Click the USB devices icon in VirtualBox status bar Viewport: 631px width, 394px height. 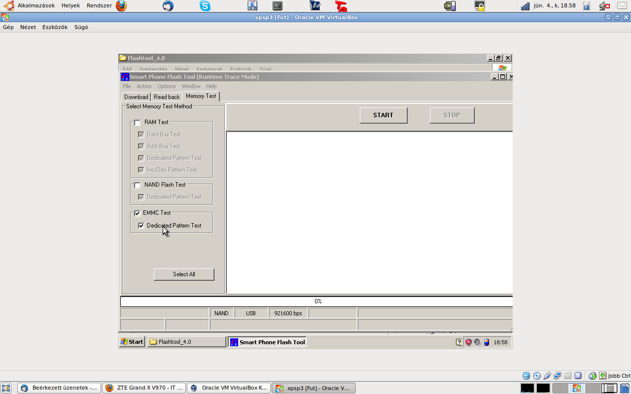pos(547,376)
